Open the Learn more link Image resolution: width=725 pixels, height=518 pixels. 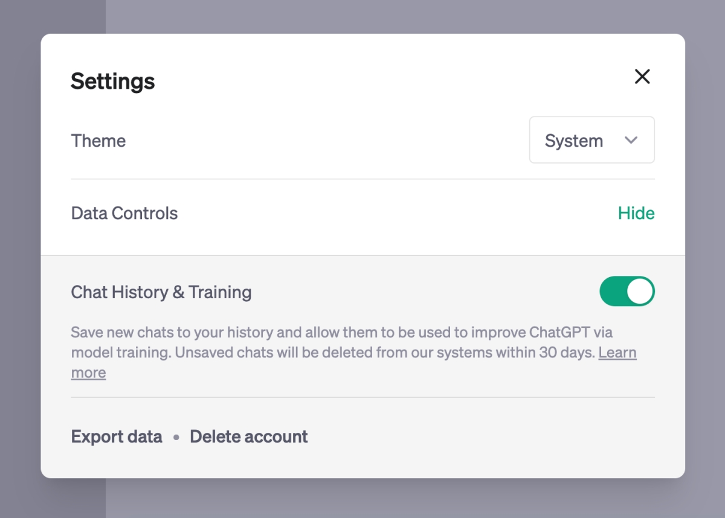617,353
